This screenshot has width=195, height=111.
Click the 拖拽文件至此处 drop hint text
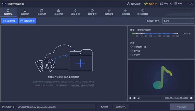[x=55, y=77]
